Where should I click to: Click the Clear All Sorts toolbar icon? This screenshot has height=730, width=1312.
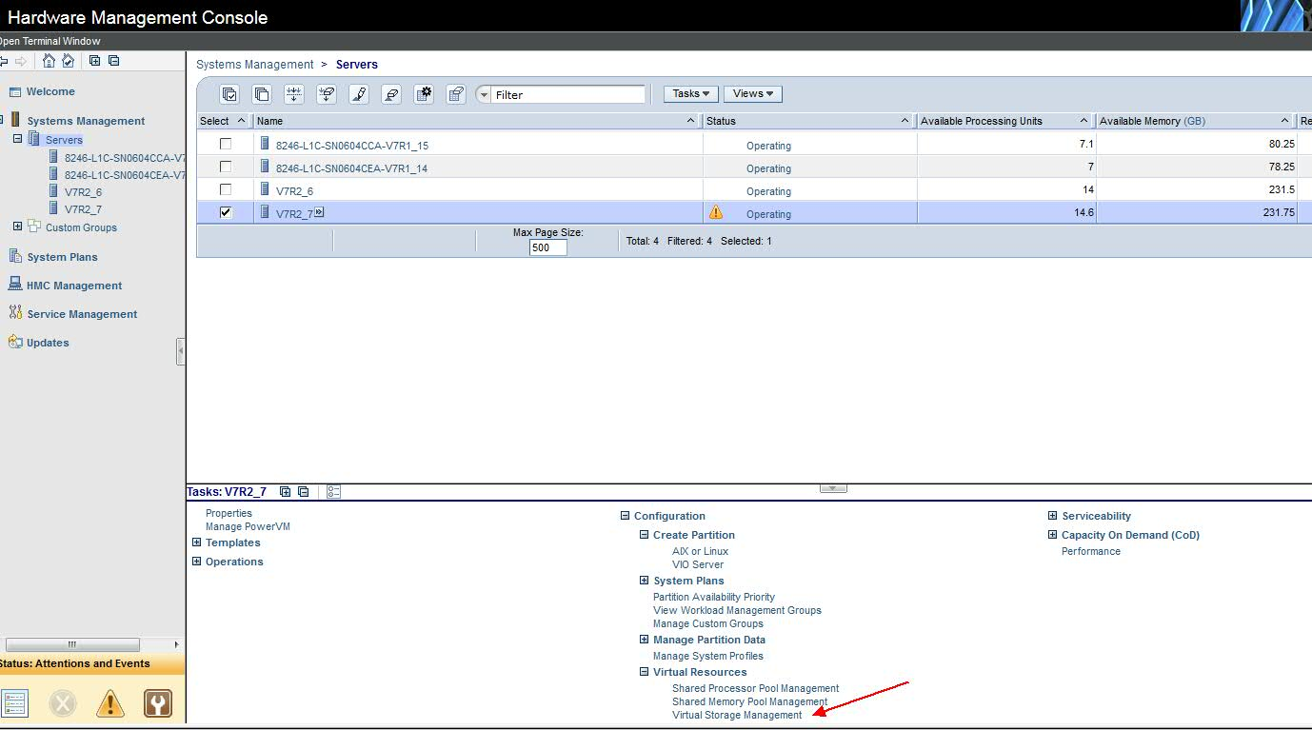pos(327,94)
